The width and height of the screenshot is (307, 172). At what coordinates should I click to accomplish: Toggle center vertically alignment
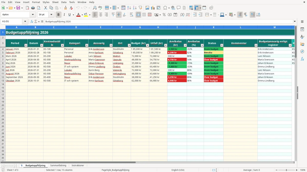[119, 15]
